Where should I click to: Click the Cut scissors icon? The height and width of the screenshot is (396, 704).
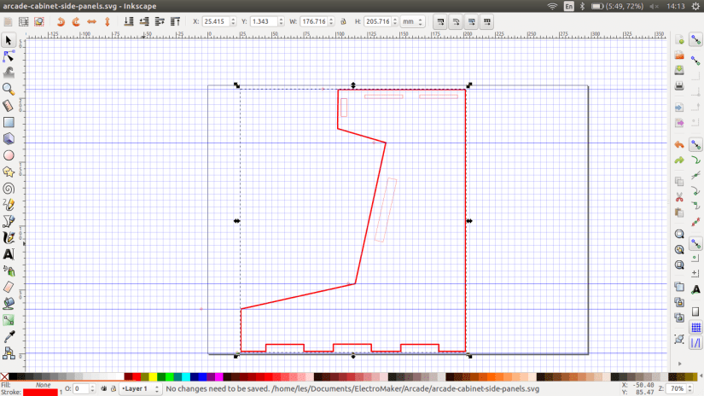pyautogui.click(x=679, y=197)
